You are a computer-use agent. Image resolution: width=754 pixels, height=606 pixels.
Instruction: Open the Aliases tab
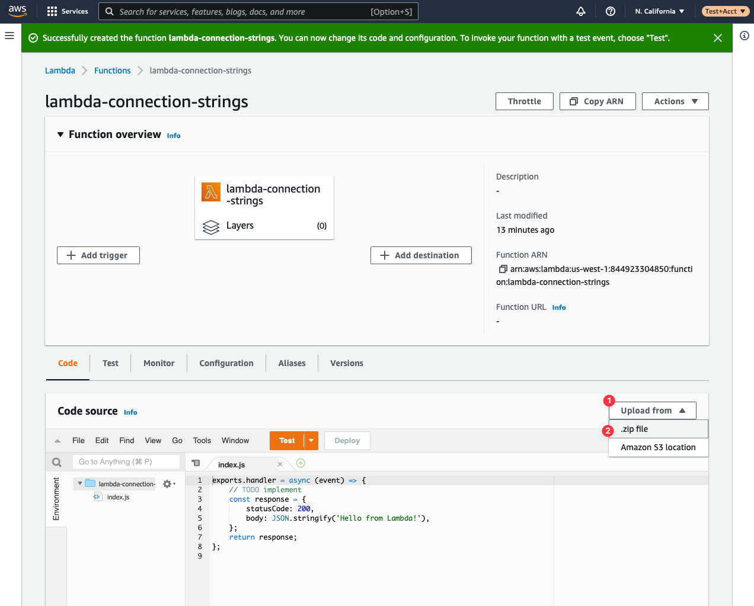292,363
